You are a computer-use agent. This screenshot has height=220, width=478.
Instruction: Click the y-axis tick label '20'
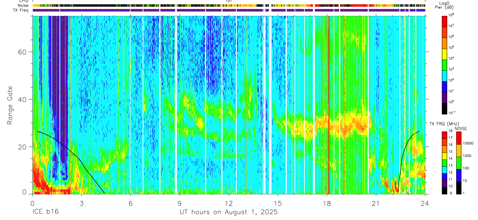(23, 147)
